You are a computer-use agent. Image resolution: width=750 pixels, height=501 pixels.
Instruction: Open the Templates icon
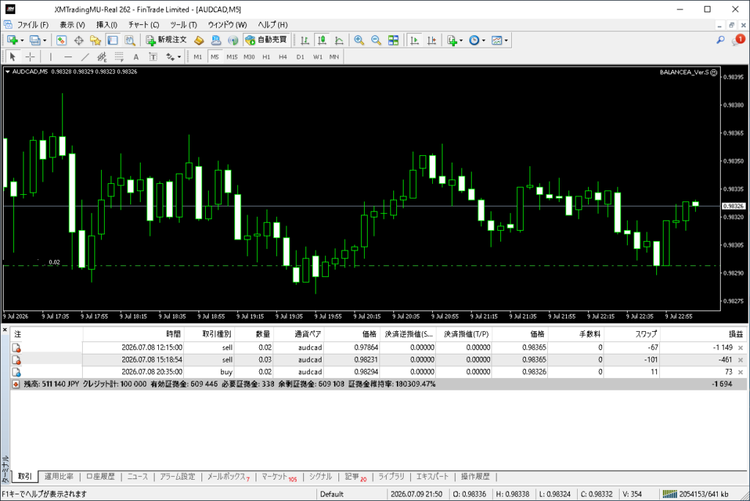coord(497,40)
